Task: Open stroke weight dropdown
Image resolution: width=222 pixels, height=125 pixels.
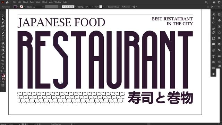Action: pos(43,7)
